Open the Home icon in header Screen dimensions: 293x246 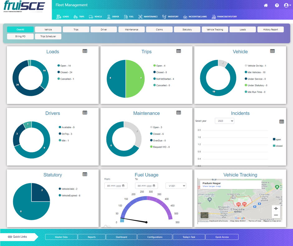tap(266, 5)
